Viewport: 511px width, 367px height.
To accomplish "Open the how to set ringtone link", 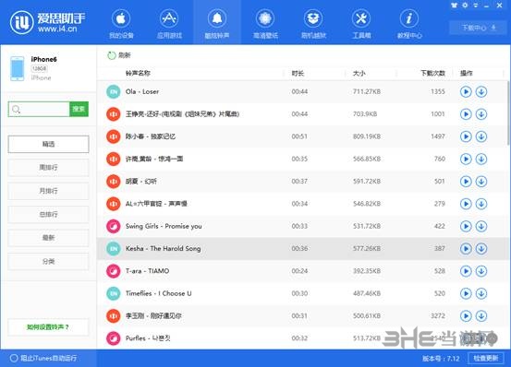I will [x=48, y=327].
